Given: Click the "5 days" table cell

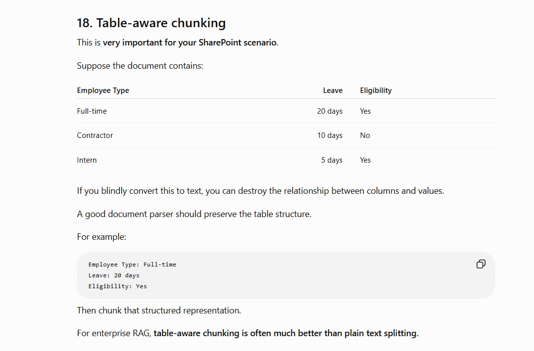Looking at the screenshot, I should (x=332, y=160).
